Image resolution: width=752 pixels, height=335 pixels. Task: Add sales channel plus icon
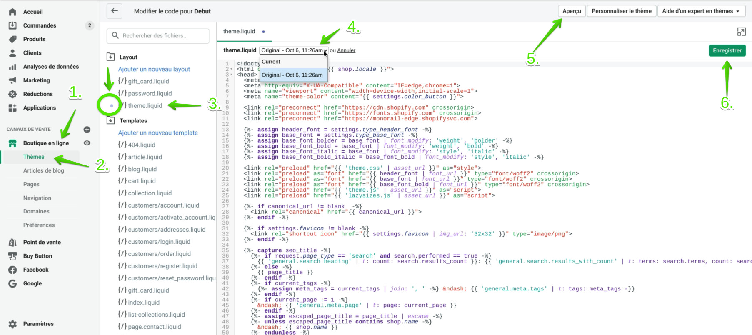coord(87,130)
